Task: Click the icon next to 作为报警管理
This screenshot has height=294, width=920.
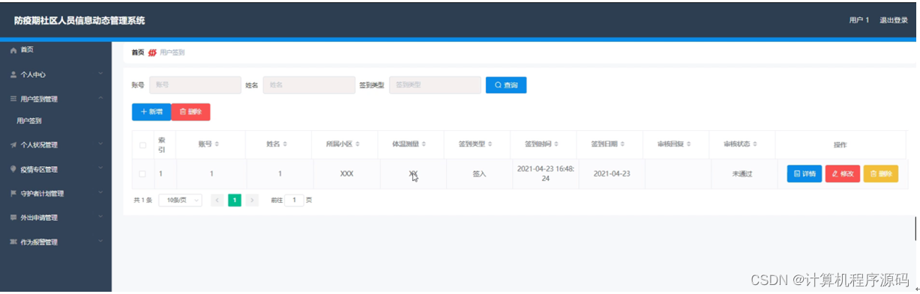Action: [x=13, y=242]
